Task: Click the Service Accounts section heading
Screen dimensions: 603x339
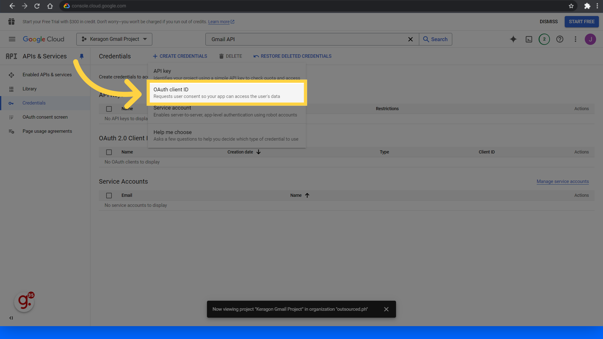Action: tap(123, 181)
